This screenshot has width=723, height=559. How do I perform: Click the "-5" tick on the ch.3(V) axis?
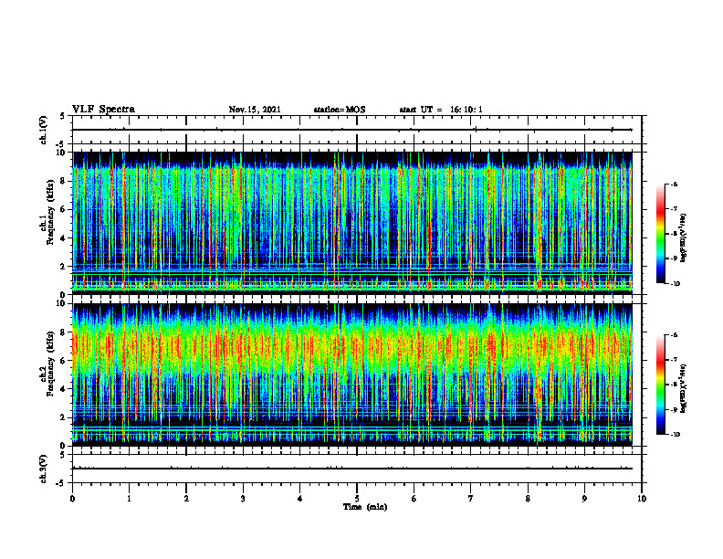pos(61,483)
